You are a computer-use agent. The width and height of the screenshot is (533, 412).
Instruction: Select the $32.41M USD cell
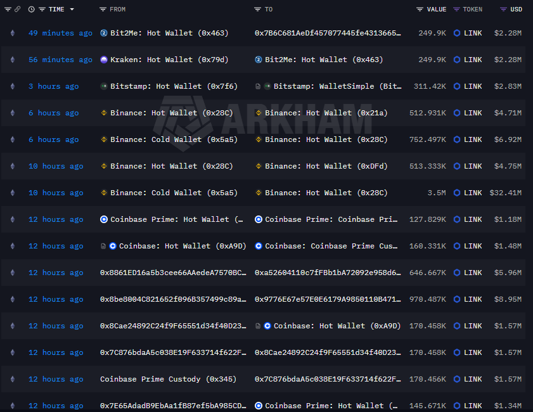(x=506, y=193)
